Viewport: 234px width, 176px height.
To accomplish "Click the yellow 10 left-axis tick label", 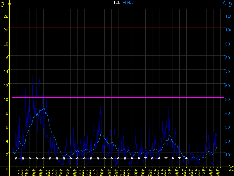I will [x=6, y=99].
